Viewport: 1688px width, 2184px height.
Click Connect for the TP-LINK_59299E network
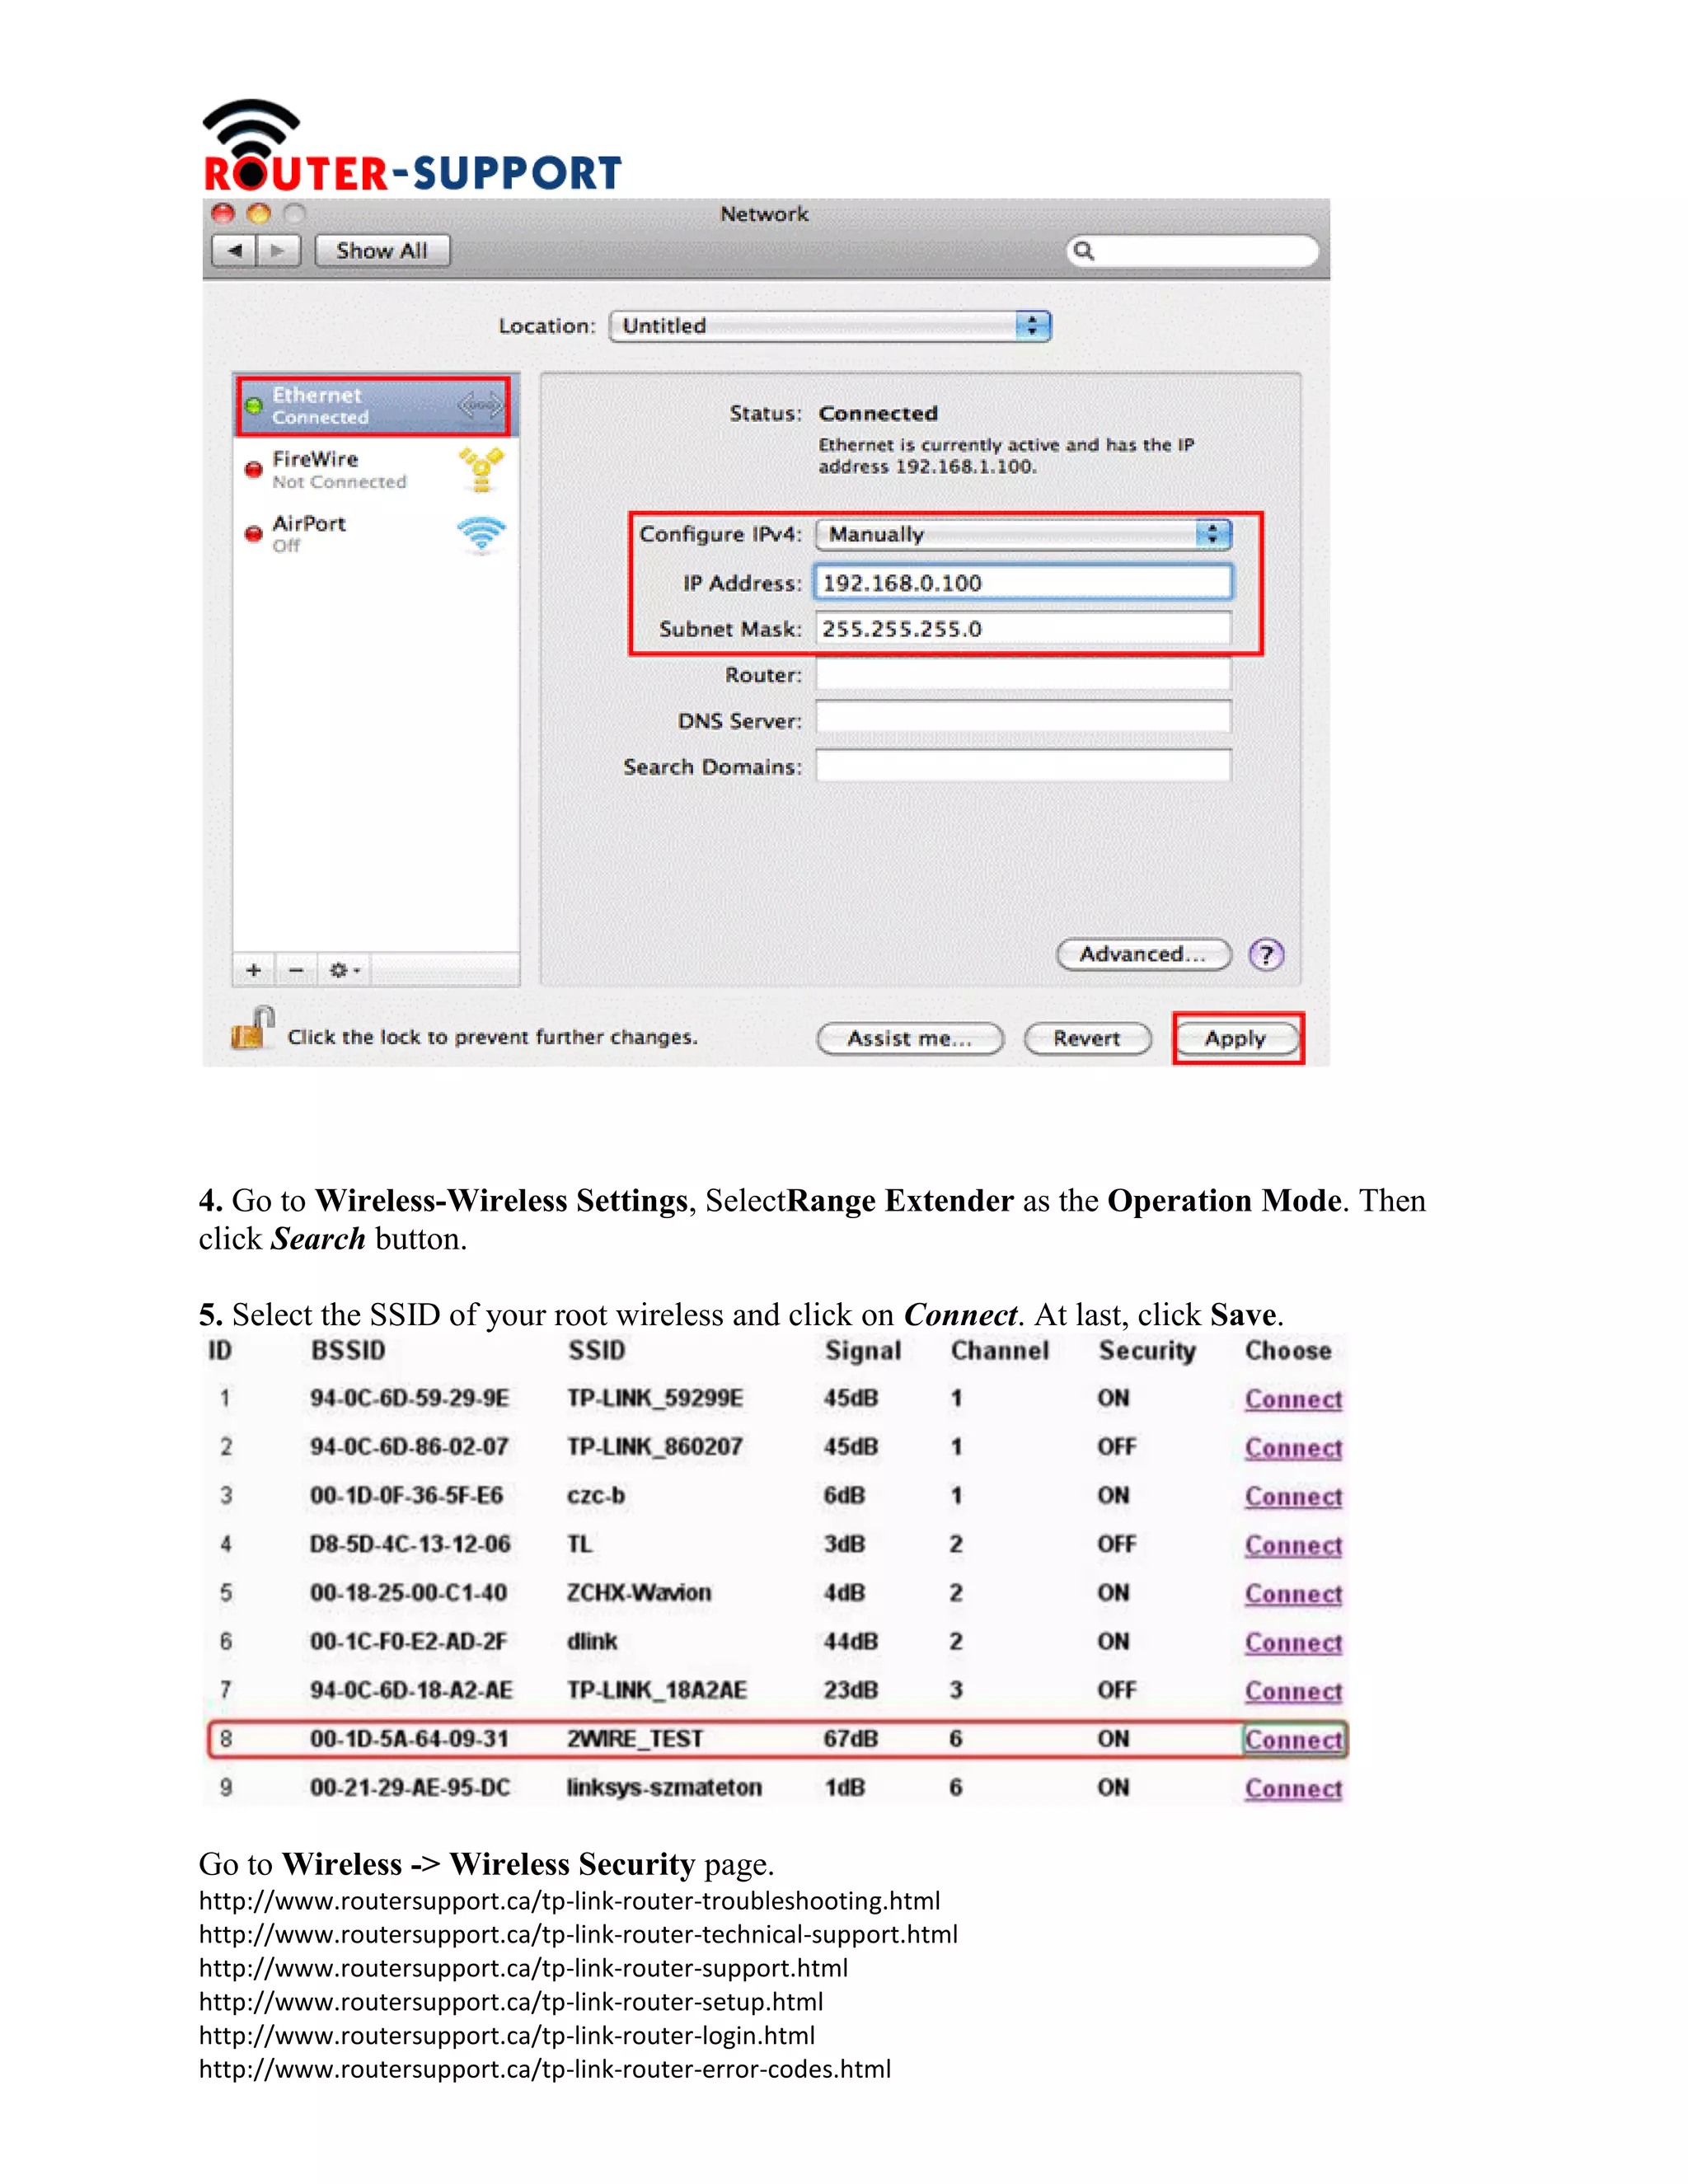(1293, 1399)
